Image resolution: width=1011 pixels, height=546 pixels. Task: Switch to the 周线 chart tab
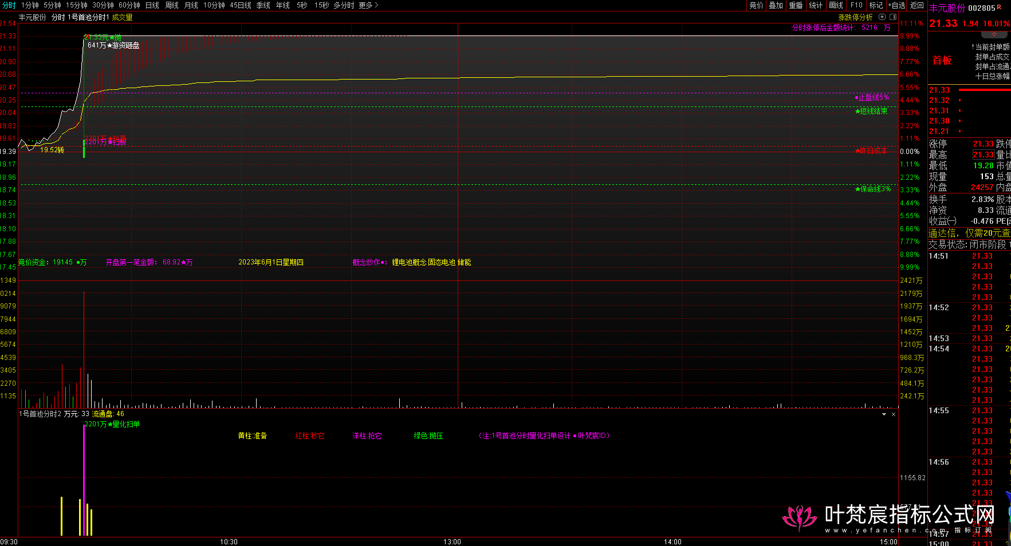coord(172,5)
